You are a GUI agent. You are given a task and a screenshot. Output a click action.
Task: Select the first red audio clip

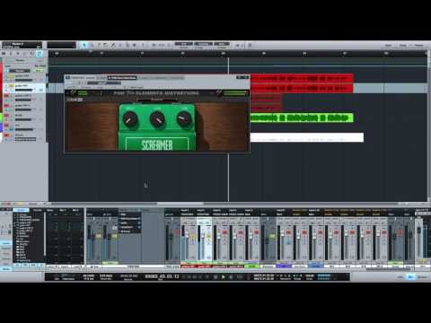point(302,78)
